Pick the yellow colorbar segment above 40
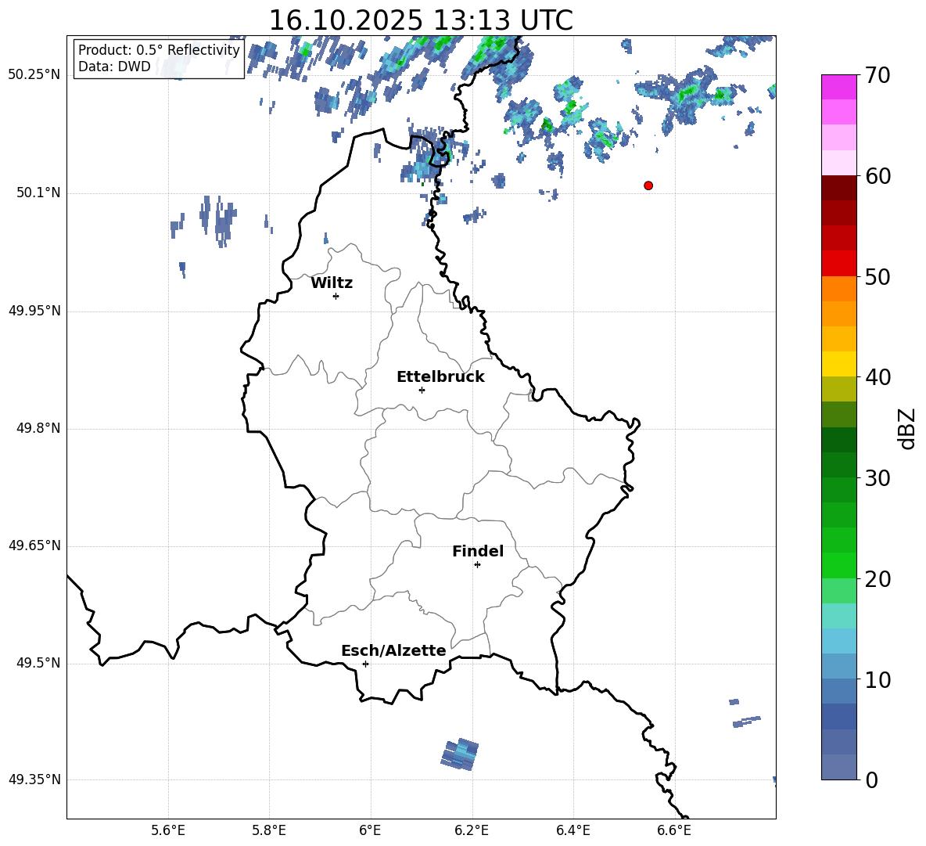926x846 pixels. pos(839,364)
